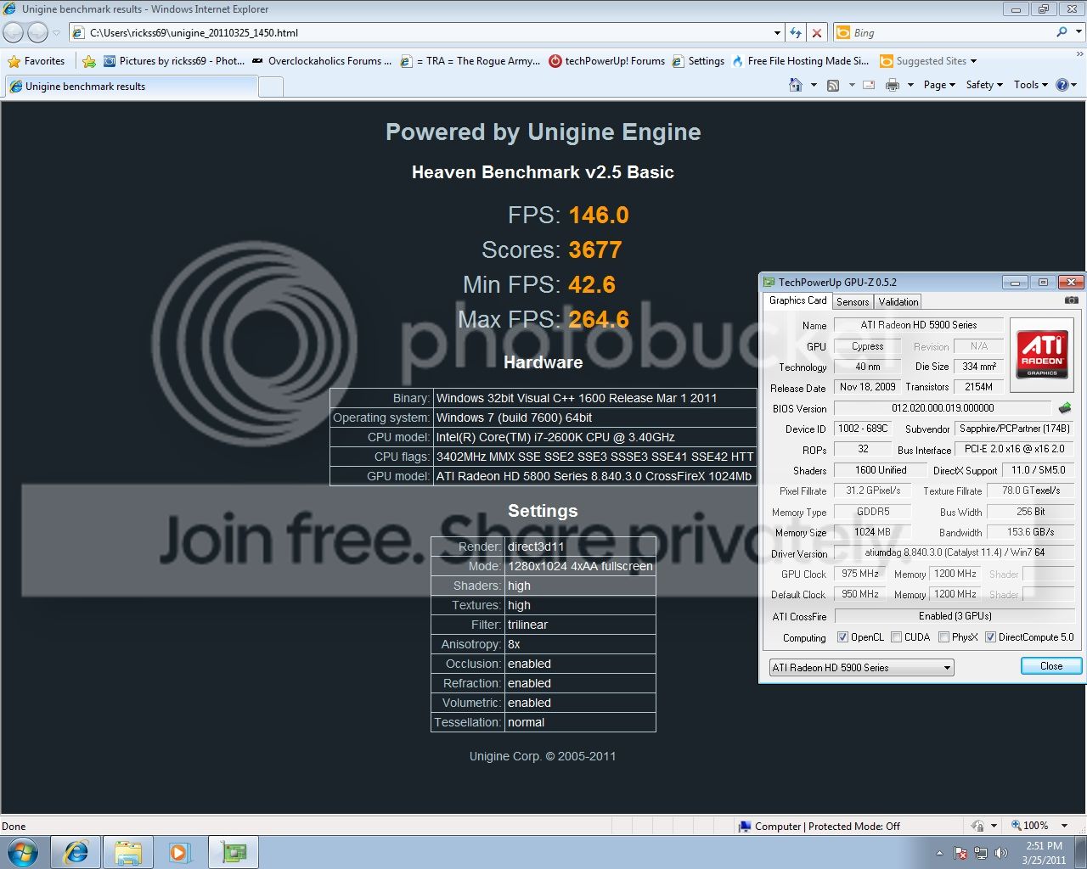Click the Driver Version field in GPU-Z
1087x869 pixels.
[x=955, y=552]
